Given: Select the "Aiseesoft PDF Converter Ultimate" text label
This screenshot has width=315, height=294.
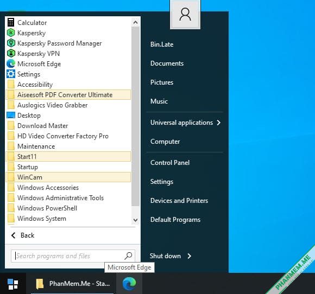Looking at the screenshot, I should point(65,95).
